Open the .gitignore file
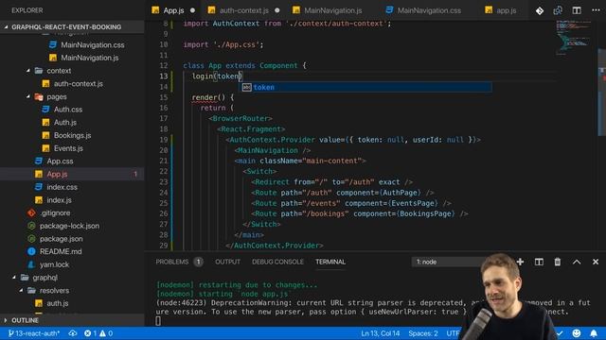 [x=55, y=212]
